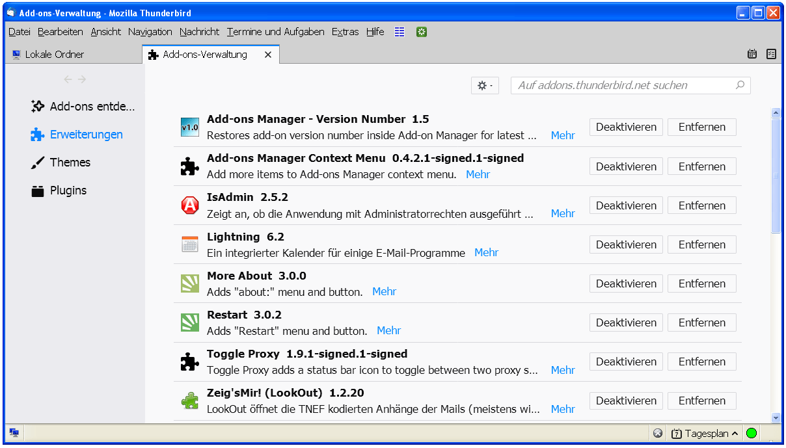The width and height of the screenshot is (786, 448).
Task: Deactivate Add-ons Manager Context Menu
Action: click(x=626, y=166)
